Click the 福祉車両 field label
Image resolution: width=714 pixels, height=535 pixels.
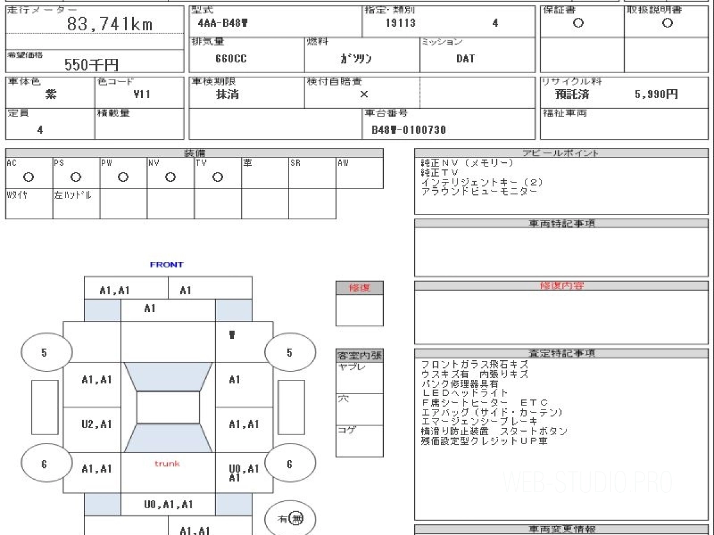(x=564, y=113)
